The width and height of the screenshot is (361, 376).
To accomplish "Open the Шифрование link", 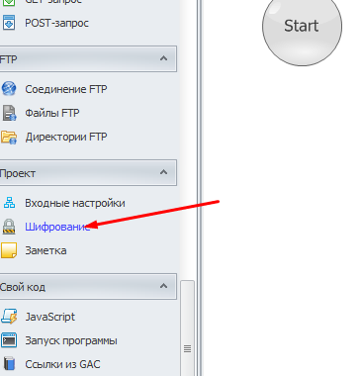I will coord(57,227).
